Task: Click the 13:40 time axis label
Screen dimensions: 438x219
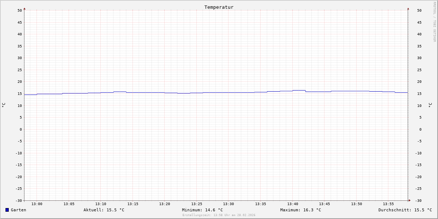Action: (293, 204)
